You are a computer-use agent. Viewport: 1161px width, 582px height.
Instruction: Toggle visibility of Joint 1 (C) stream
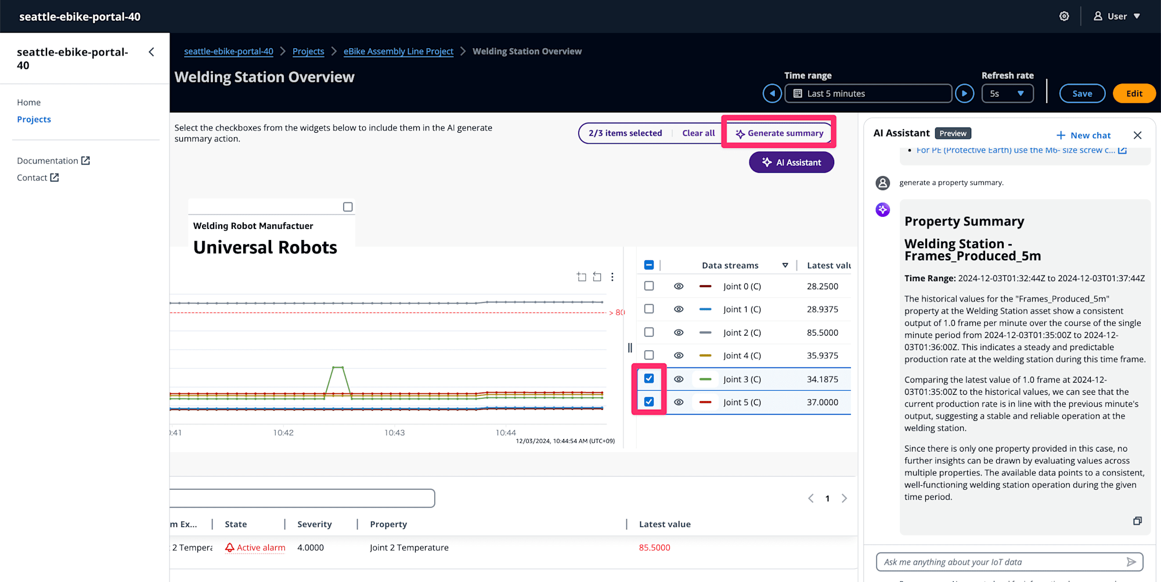(x=679, y=310)
